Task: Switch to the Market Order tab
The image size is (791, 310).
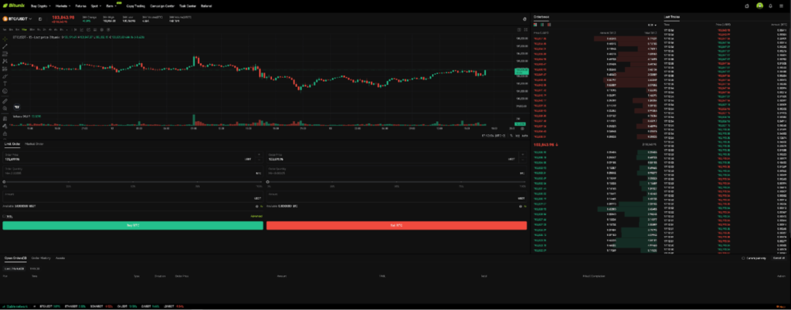Action: click(x=34, y=144)
